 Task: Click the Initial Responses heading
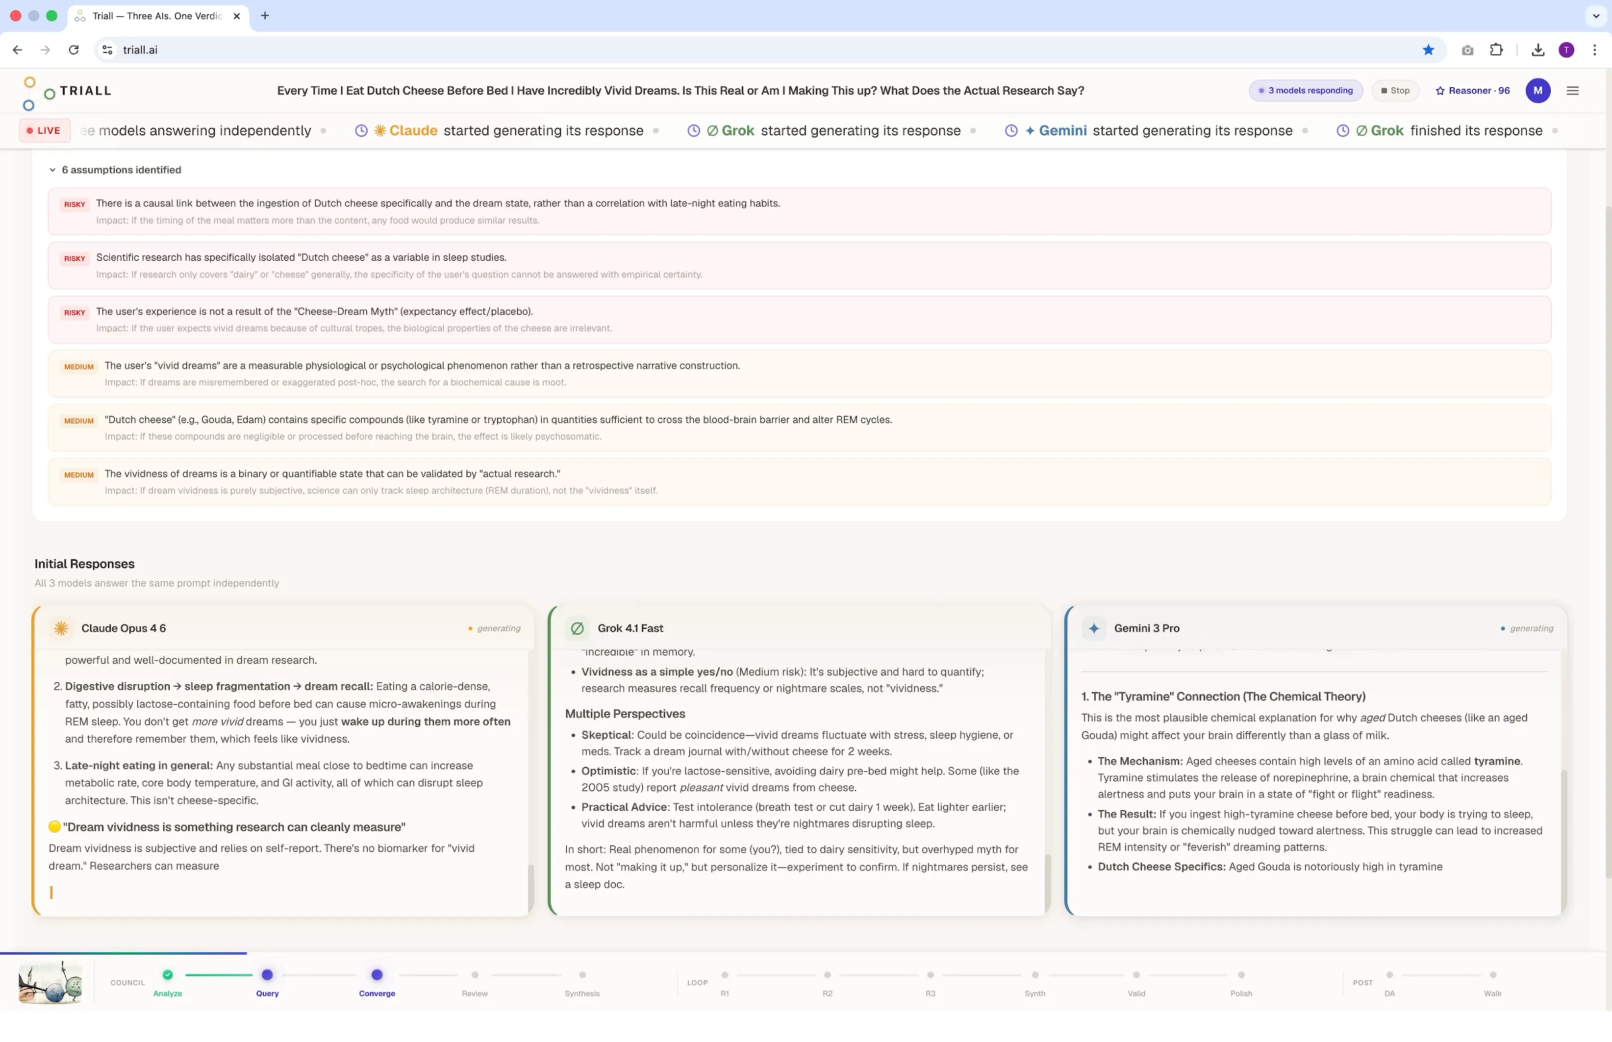pyautogui.click(x=85, y=564)
